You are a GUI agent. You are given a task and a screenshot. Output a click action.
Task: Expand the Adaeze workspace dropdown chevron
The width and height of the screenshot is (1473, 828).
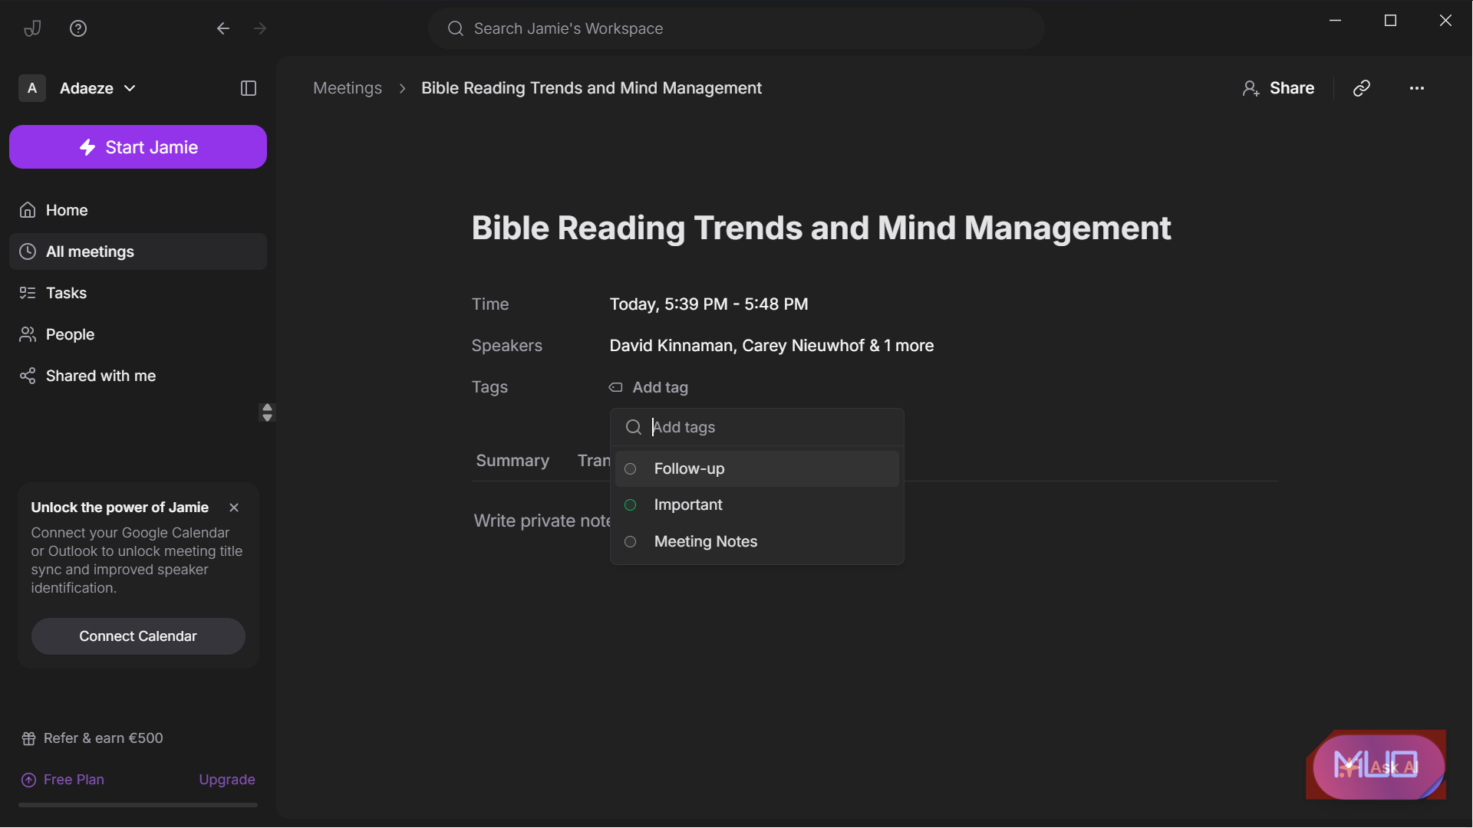pyautogui.click(x=130, y=88)
